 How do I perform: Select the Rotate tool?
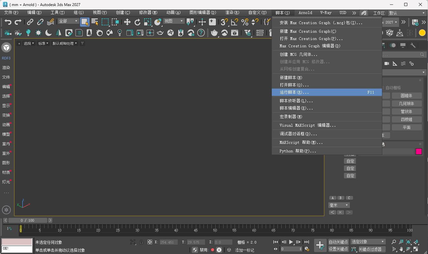click(137, 22)
